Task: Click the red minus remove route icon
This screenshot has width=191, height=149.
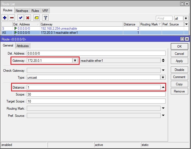Action: (12, 18)
